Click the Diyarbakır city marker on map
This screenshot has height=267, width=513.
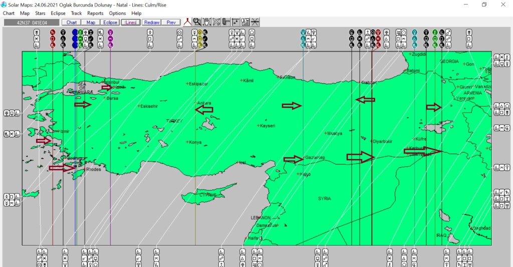(x=371, y=141)
